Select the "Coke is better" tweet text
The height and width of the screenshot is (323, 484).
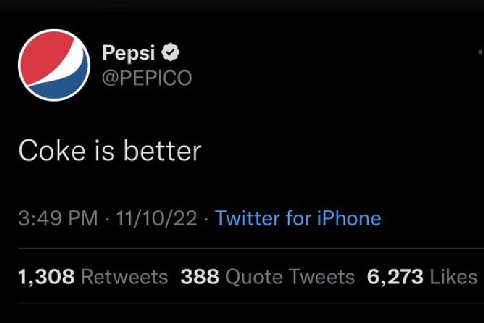[x=109, y=151]
